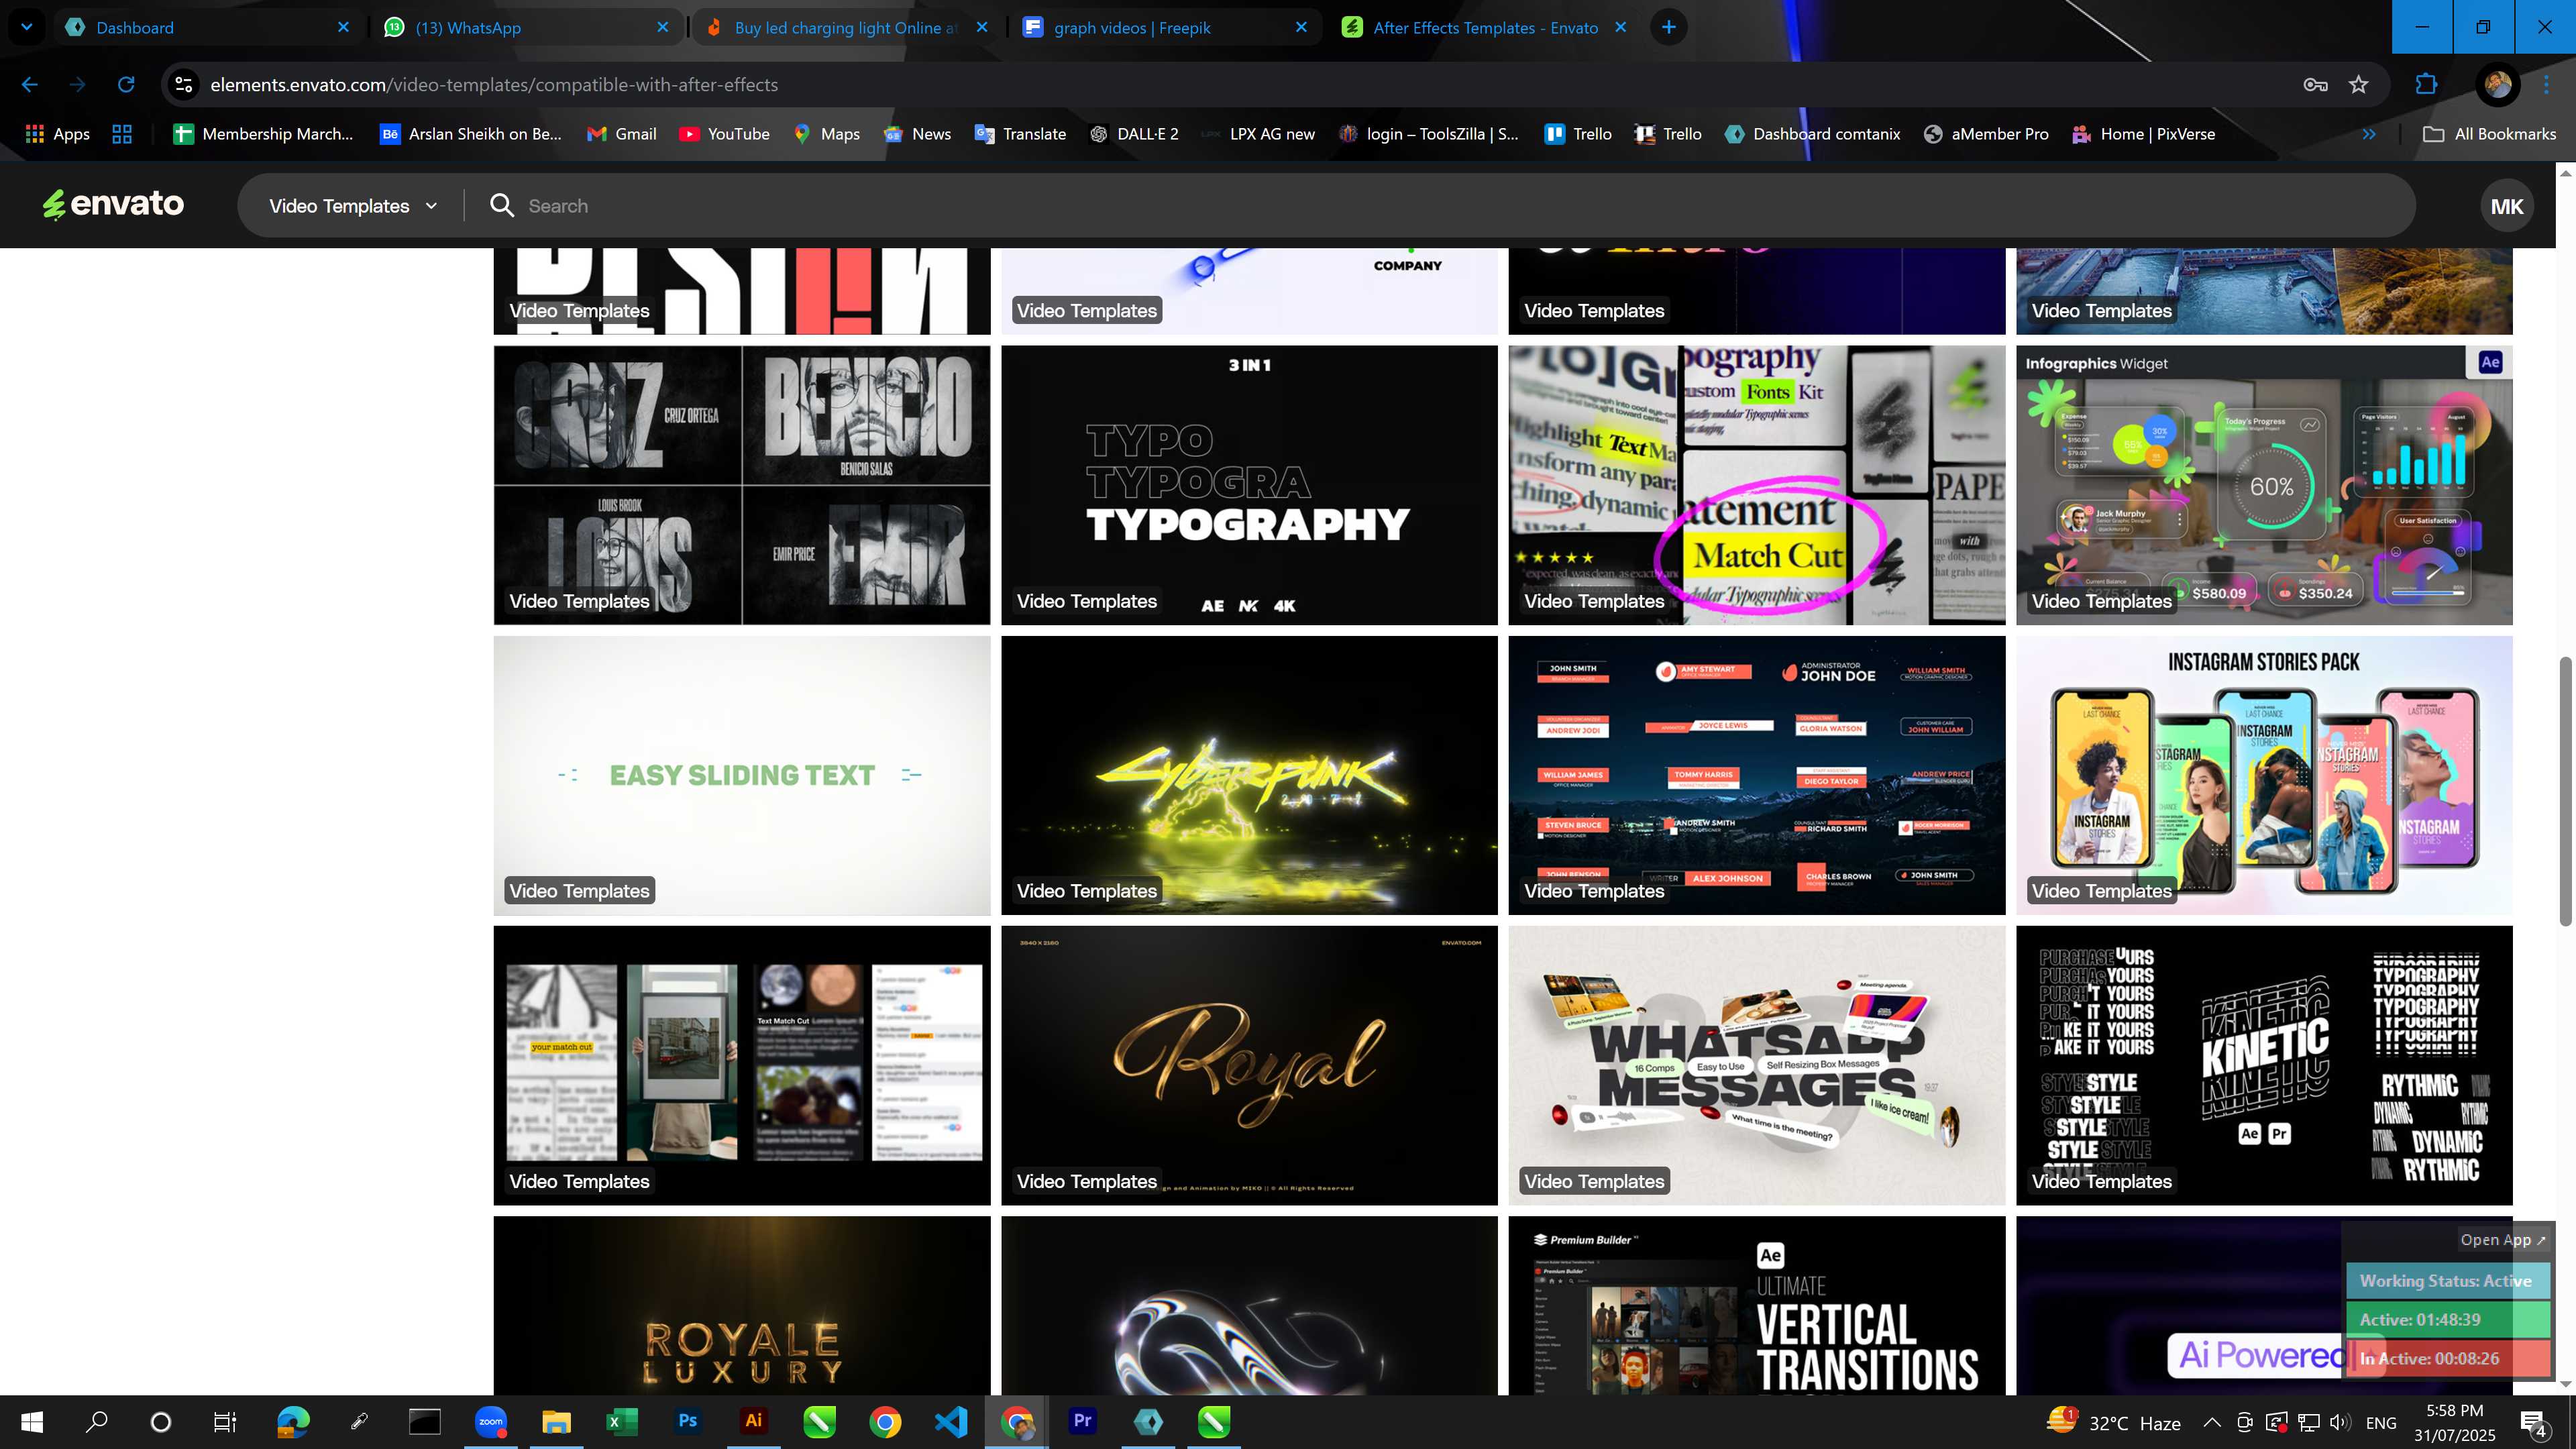Open the Easy Sliding Text template thumbnail

coord(742,775)
